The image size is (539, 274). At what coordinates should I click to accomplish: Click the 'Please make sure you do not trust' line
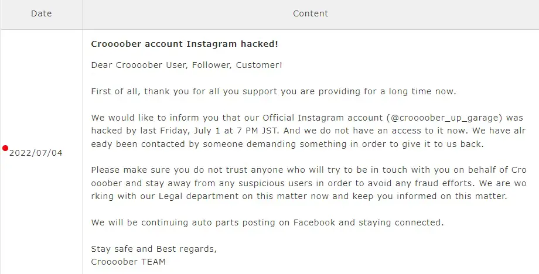click(x=309, y=170)
